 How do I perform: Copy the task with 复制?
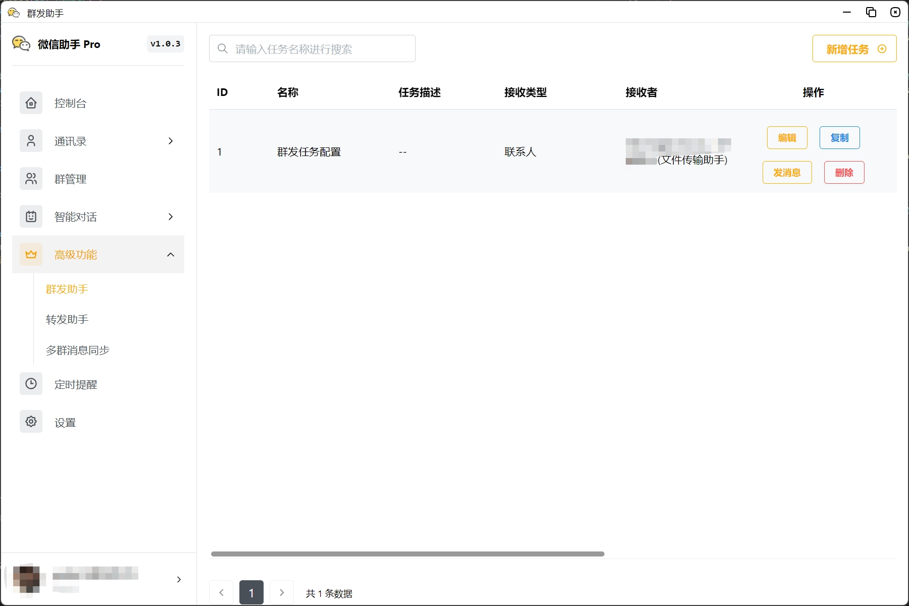pyautogui.click(x=839, y=137)
